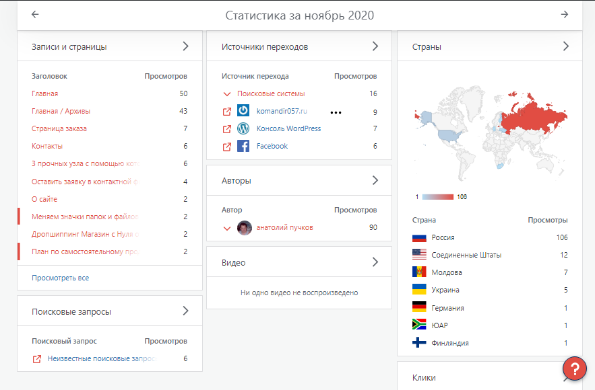The height and width of the screenshot is (390, 595).
Task: Open external link icon for komandir057.ru
Action: tap(227, 112)
